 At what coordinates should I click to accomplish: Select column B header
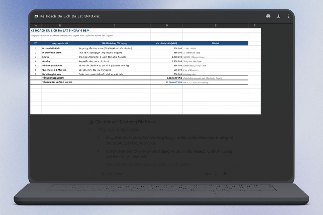(60, 26)
